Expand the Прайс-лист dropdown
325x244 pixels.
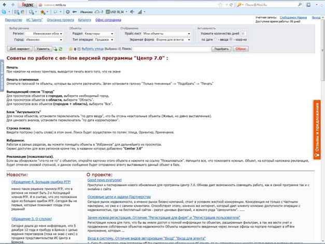point(166,34)
